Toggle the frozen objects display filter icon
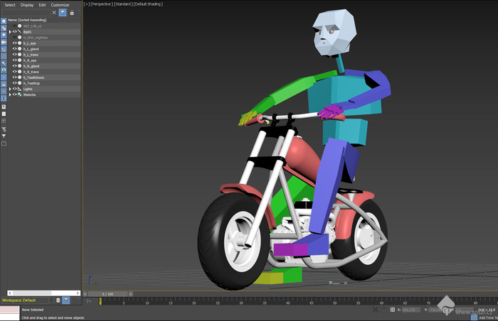 4,92
